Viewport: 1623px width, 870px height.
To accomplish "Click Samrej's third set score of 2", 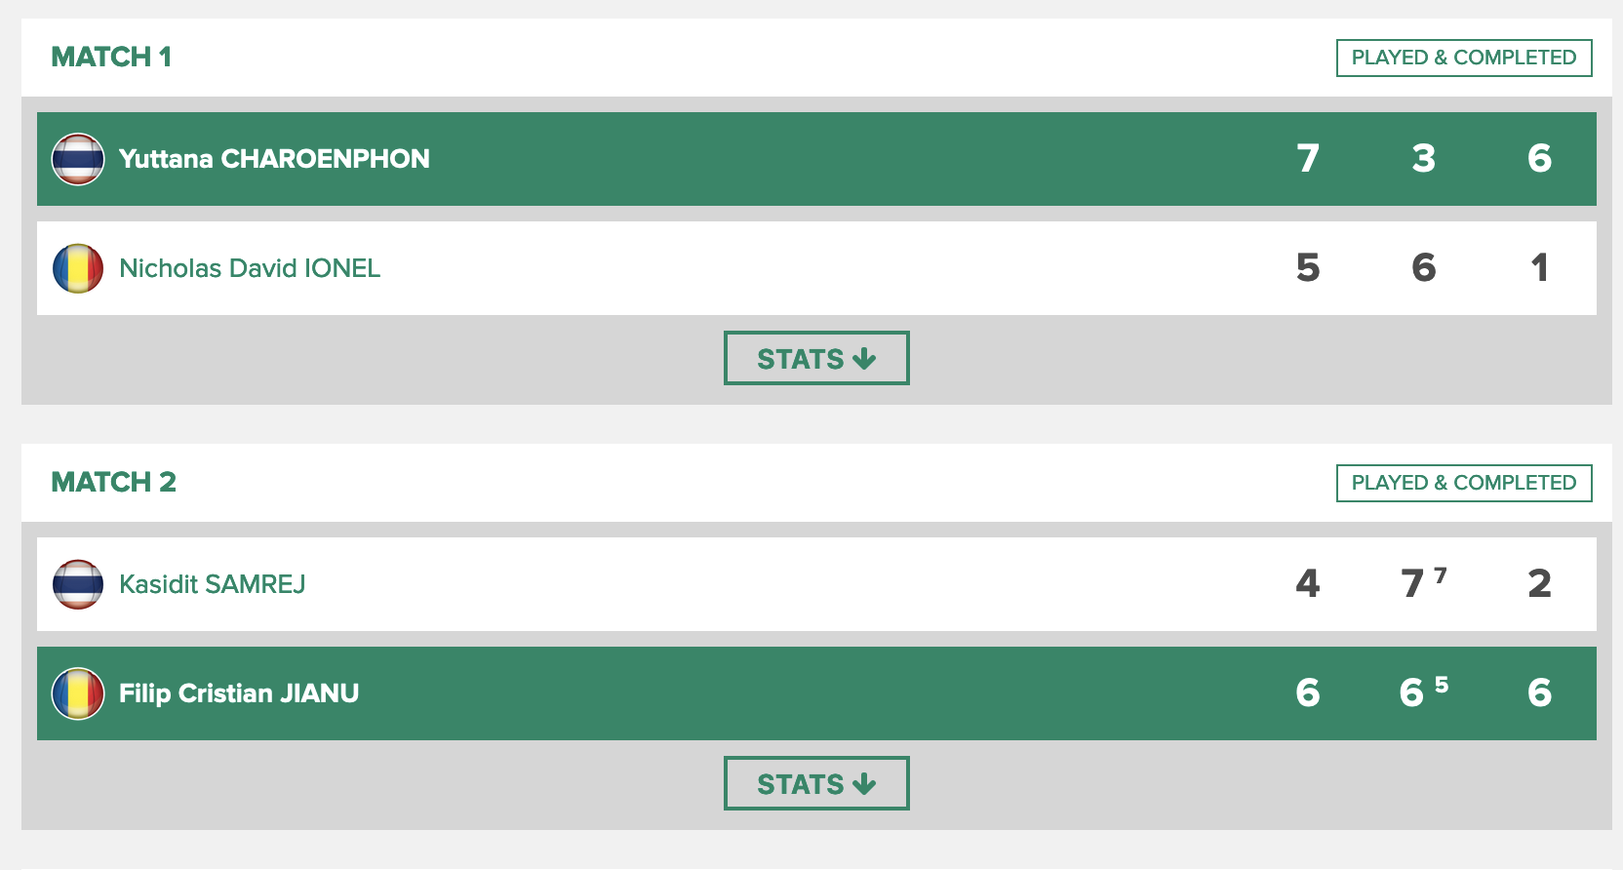I will pyautogui.click(x=1539, y=583).
